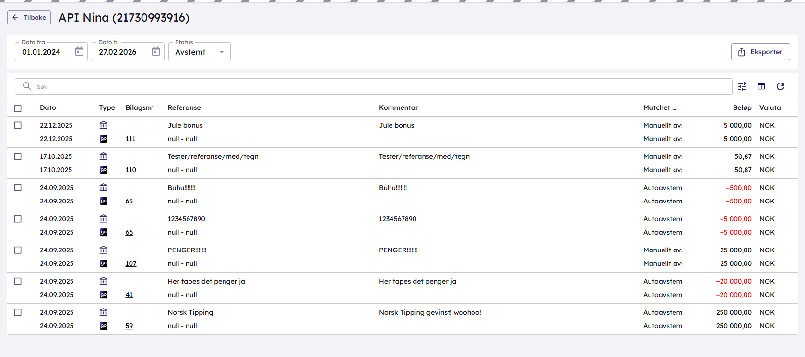Expand the Status dropdown showing Avstemt
This screenshot has height=357, width=805.
click(x=199, y=52)
